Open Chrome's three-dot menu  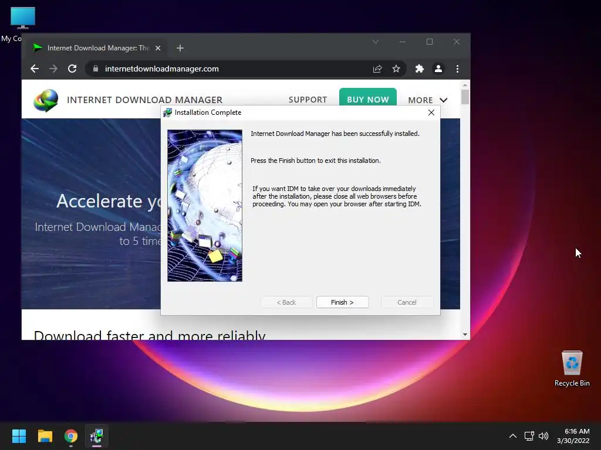click(x=457, y=69)
